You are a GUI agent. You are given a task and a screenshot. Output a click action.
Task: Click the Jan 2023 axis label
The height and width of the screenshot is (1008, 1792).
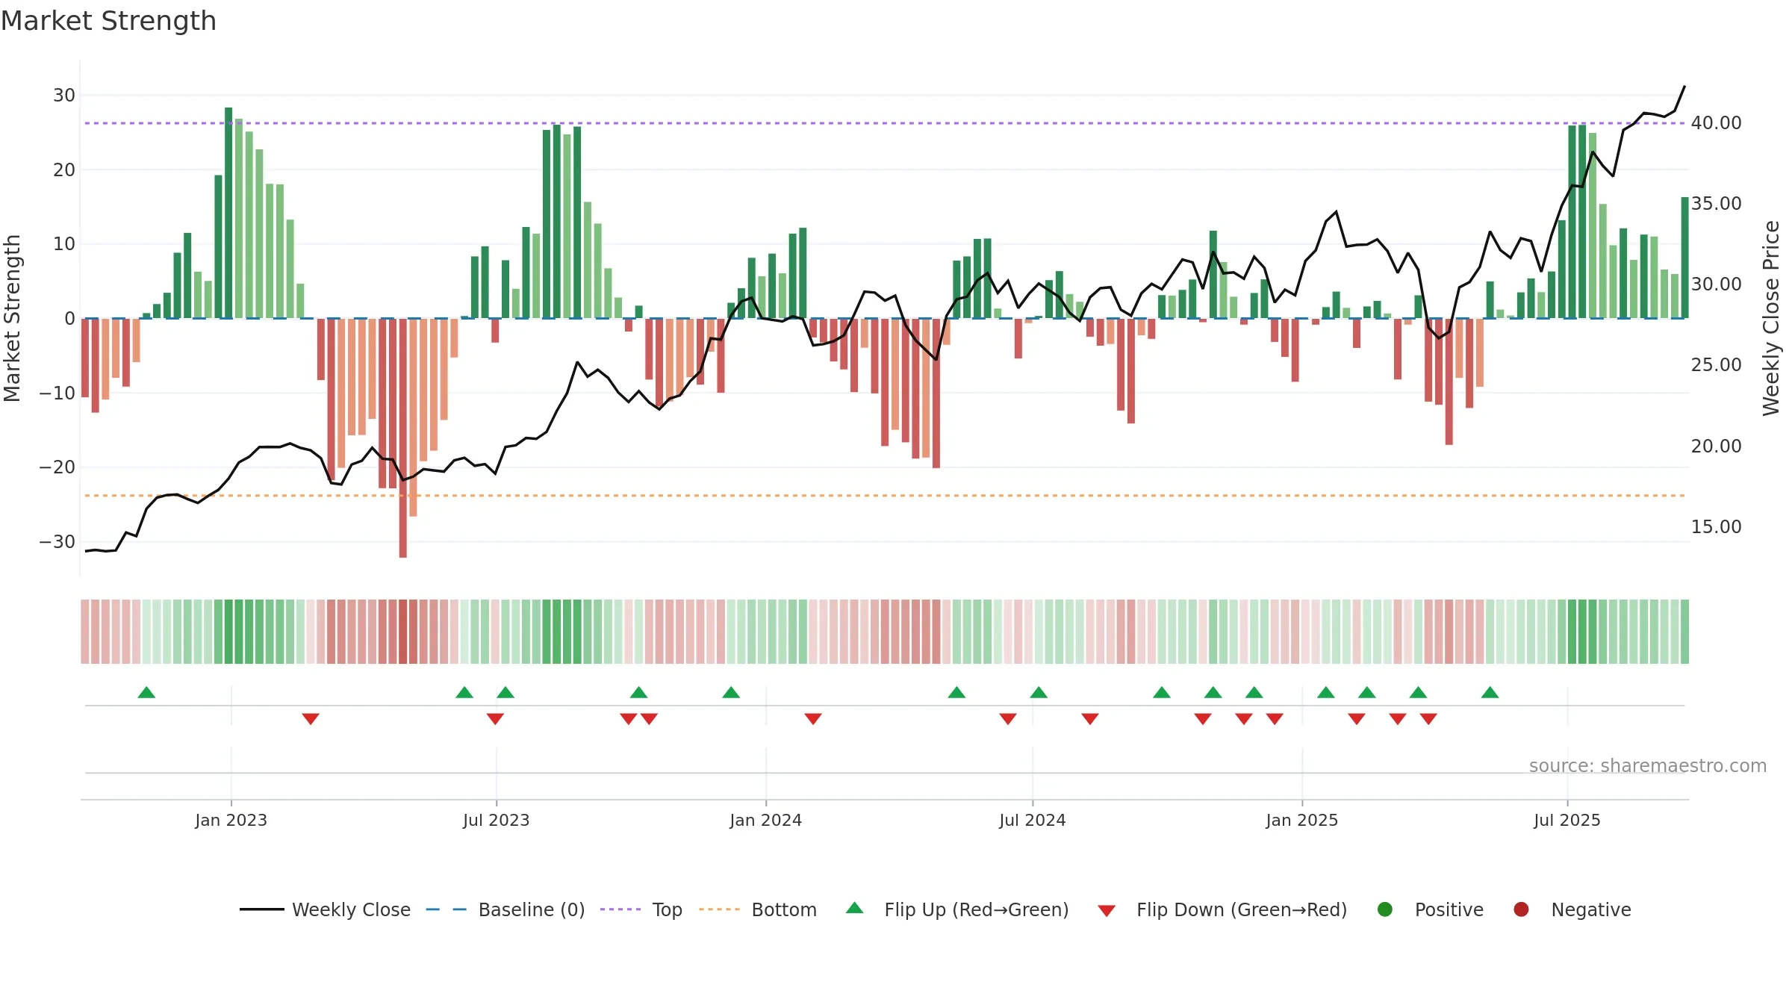231,820
